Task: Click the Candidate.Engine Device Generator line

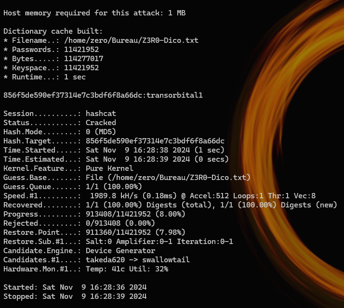Action: click(79, 251)
